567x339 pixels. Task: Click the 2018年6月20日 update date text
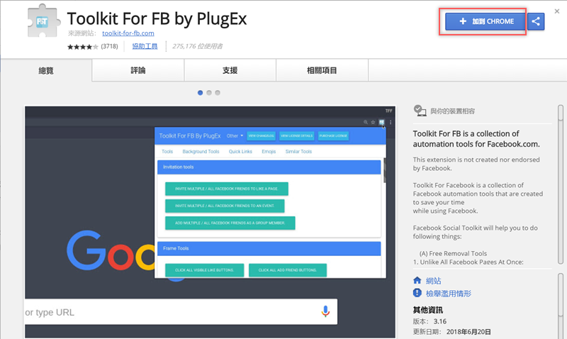pos(468,332)
